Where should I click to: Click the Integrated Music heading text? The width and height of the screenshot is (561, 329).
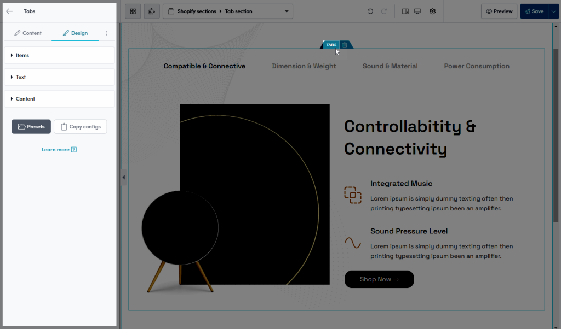tap(401, 184)
